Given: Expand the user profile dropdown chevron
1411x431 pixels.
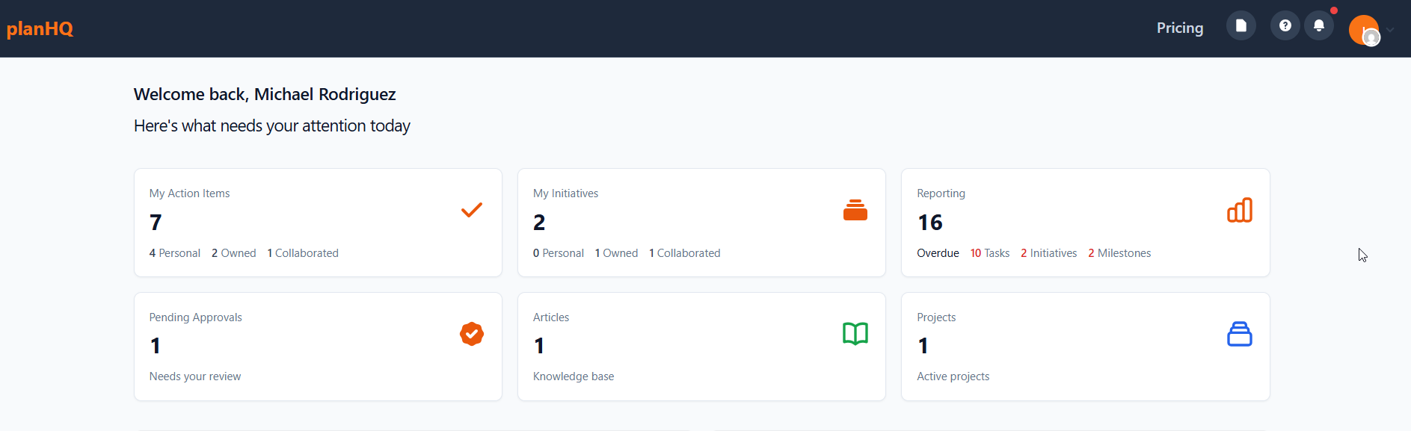Looking at the screenshot, I should [x=1390, y=31].
